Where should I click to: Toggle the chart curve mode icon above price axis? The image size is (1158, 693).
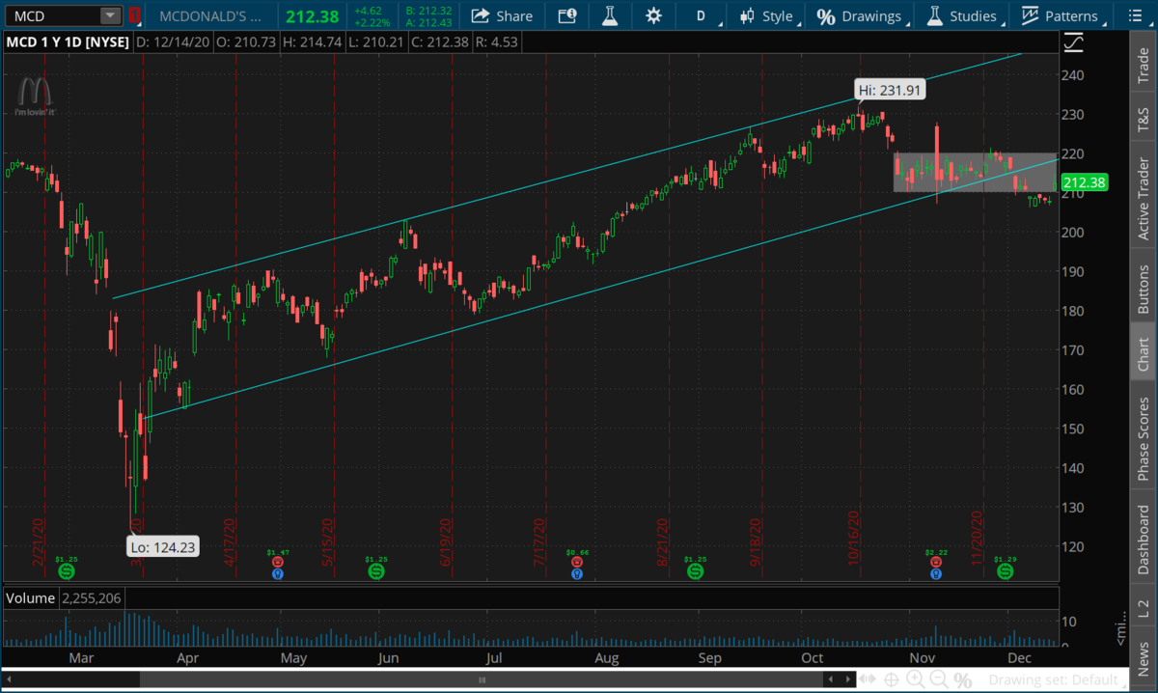coord(1073,43)
